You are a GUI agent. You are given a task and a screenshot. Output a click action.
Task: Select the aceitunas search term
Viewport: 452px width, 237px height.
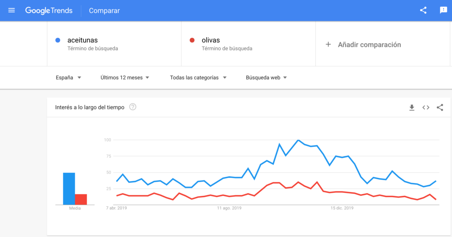pos(83,40)
